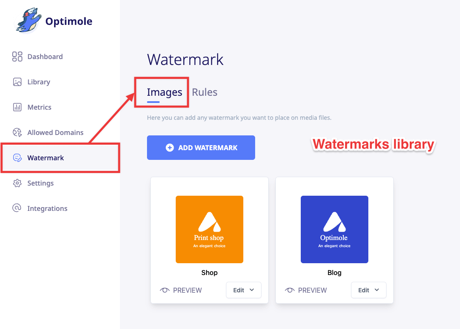This screenshot has width=460, height=329.
Task: Click the Allowed Domains globe icon
Action: tap(17, 132)
